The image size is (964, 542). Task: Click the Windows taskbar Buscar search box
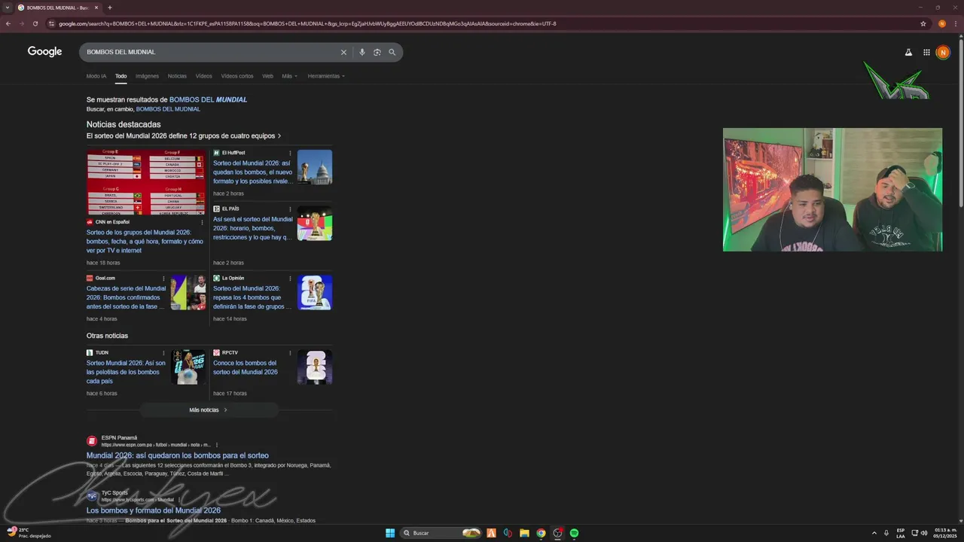pyautogui.click(x=441, y=533)
